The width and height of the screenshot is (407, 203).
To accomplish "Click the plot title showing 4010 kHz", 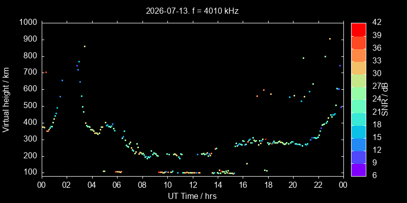I will pyautogui.click(x=192, y=11).
